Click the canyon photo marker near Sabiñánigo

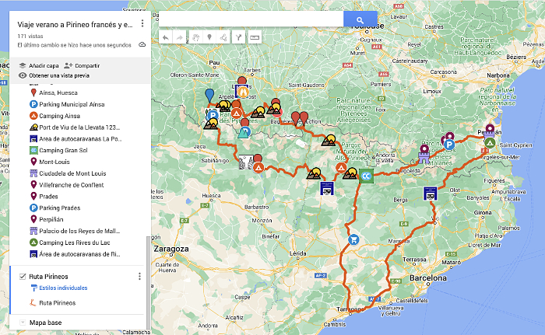(x=246, y=162)
